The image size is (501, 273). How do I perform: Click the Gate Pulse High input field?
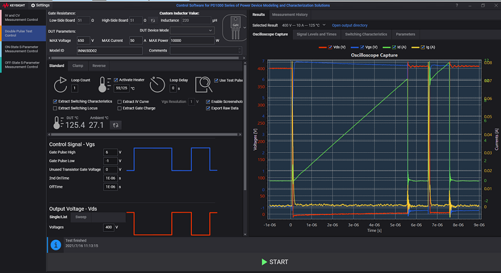pos(110,153)
